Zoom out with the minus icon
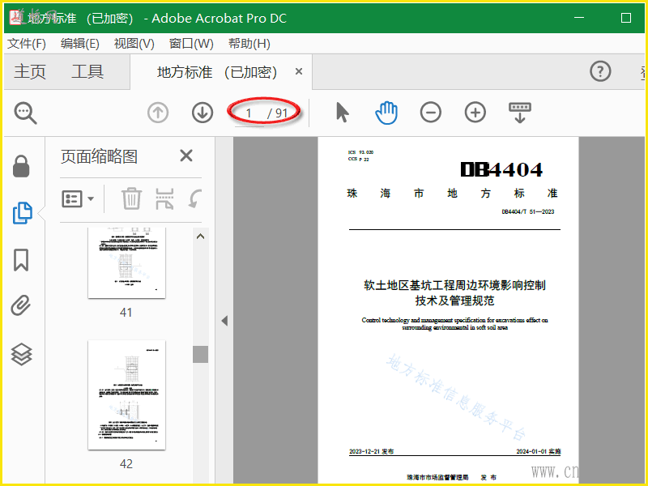 tap(431, 113)
